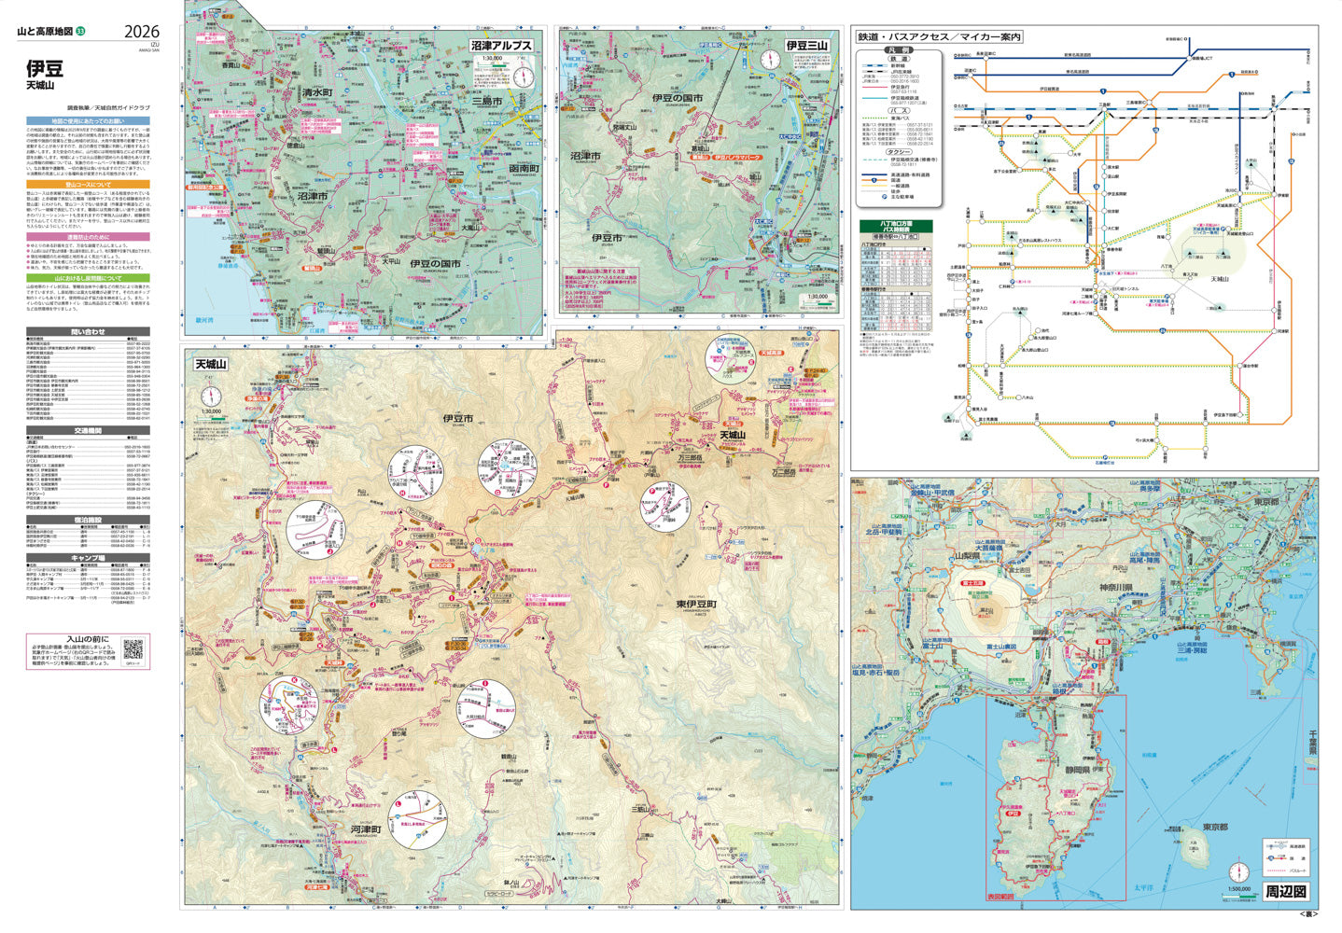Open the 問い合わせ section header

[x=88, y=331]
